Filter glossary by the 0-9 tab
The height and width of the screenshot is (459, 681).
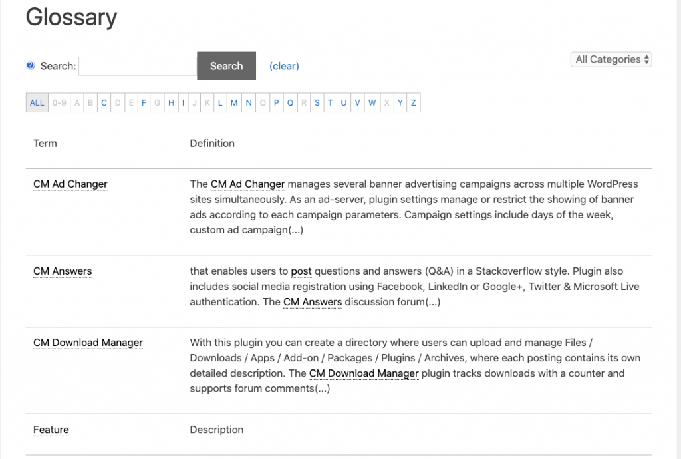pyautogui.click(x=59, y=102)
